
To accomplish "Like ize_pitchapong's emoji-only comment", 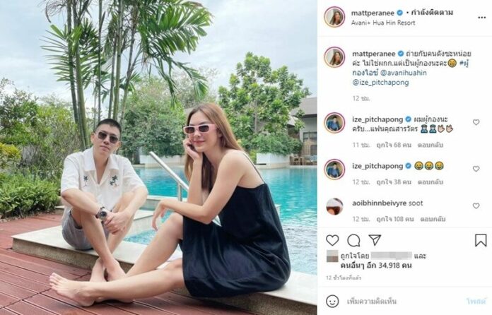I will (476, 169).
